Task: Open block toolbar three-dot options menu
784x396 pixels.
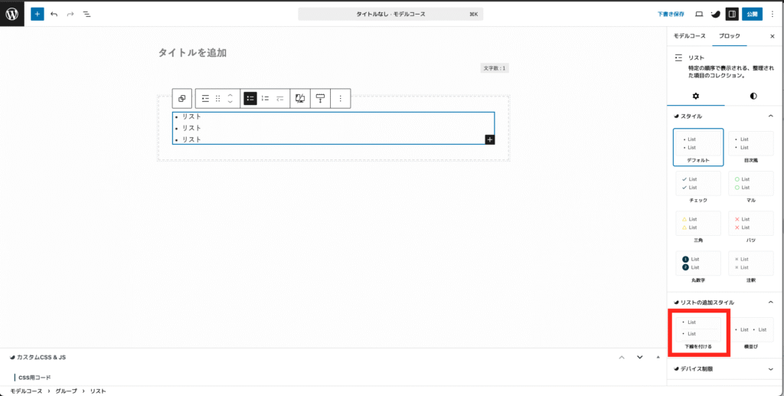Action: click(x=340, y=98)
